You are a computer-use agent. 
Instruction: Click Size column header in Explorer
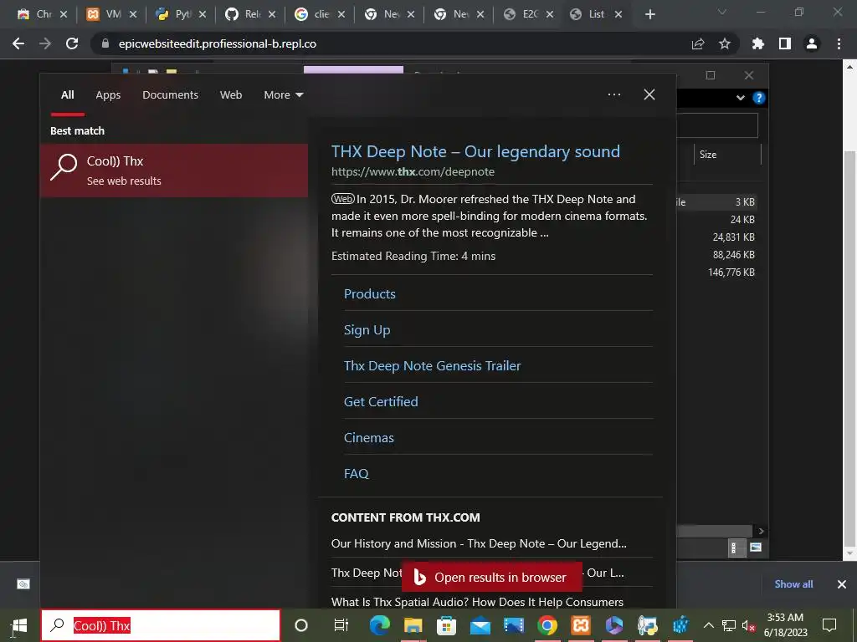(x=727, y=155)
